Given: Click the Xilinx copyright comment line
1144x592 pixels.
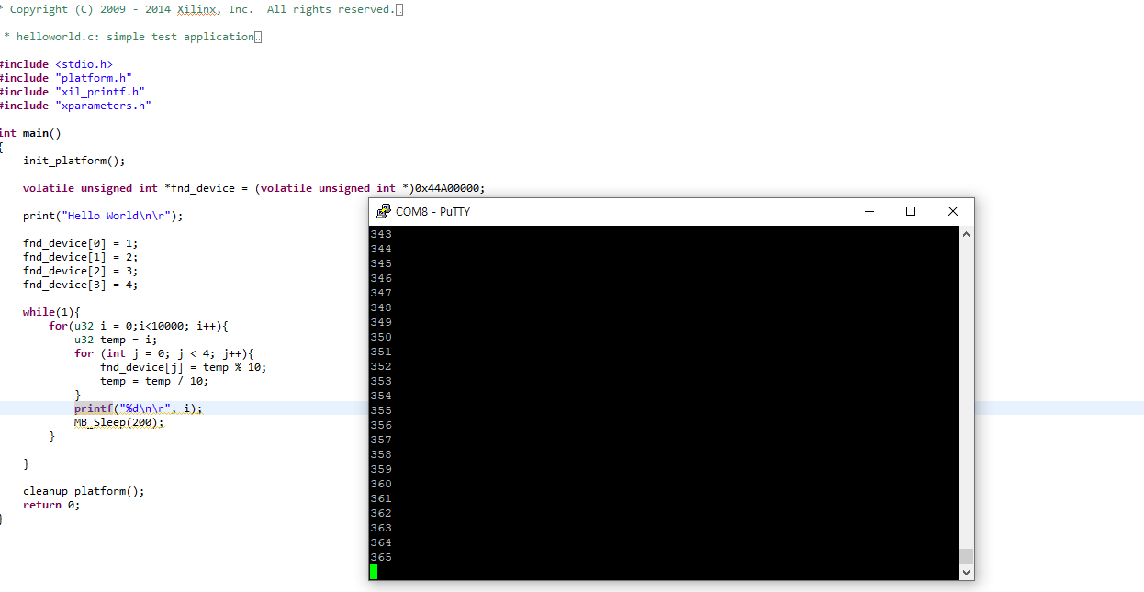Looking at the screenshot, I should 197,9.
